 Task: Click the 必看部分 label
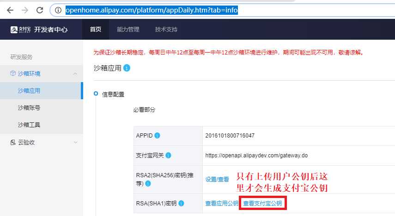[x=144, y=110]
